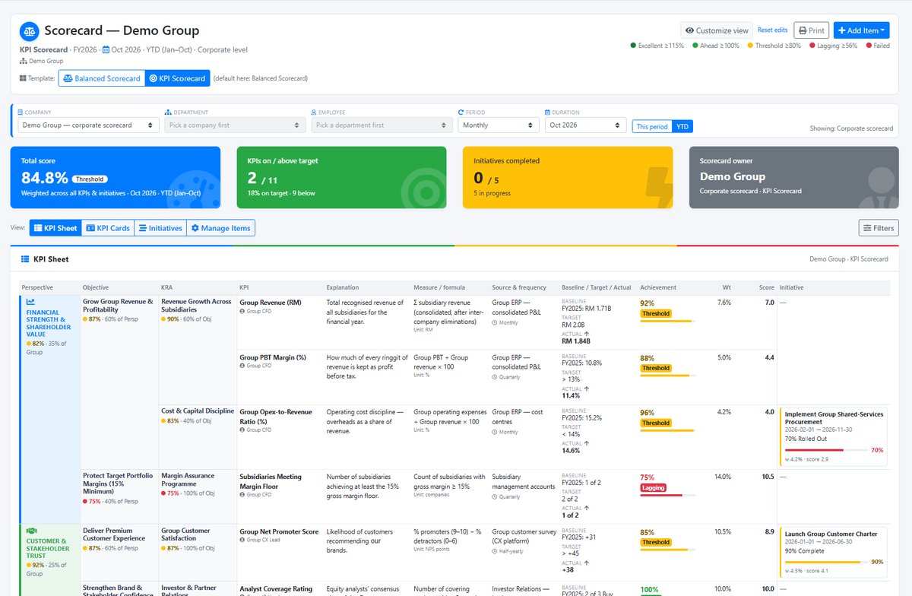The width and height of the screenshot is (912, 596).
Task: Select the KPI Scorecard template
Action: click(x=177, y=78)
